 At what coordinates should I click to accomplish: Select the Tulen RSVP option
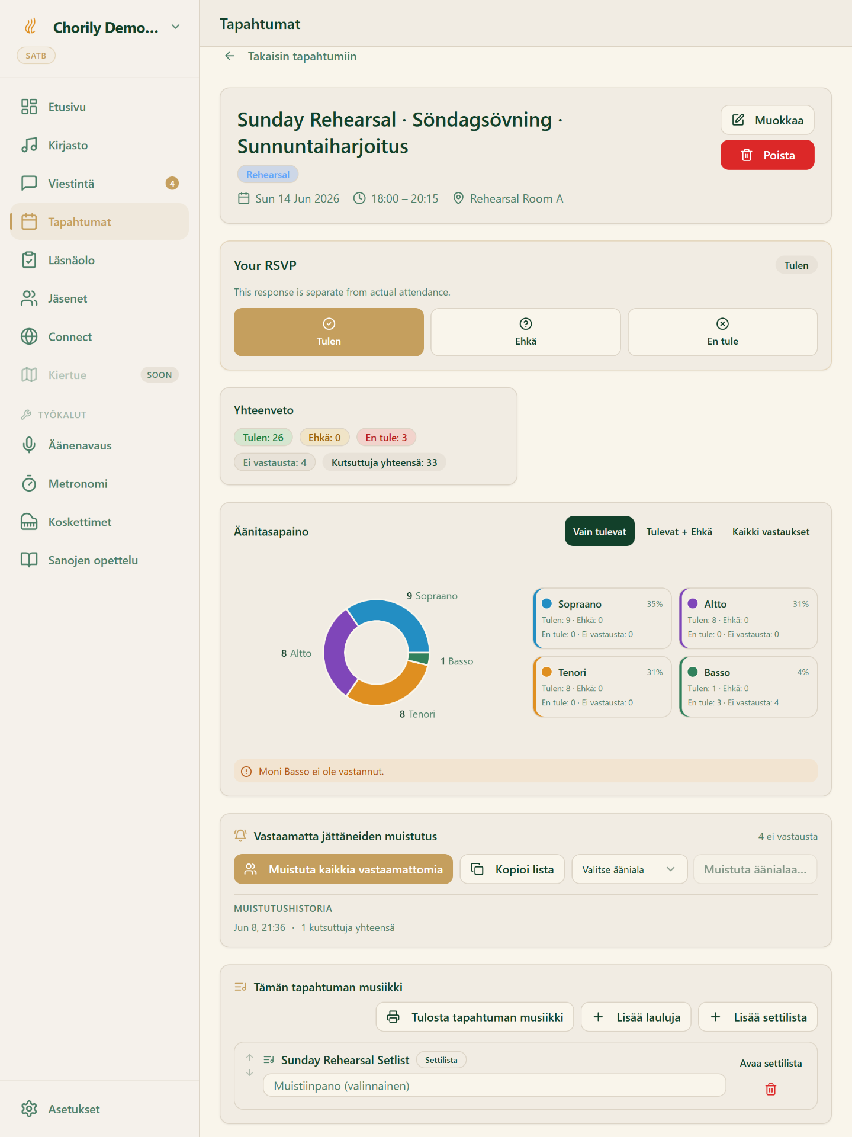pos(329,332)
